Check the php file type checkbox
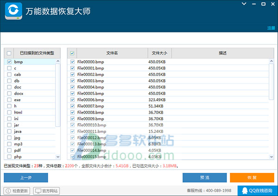The width and height of the screenshot is (278, 196). tap(9, 157)
